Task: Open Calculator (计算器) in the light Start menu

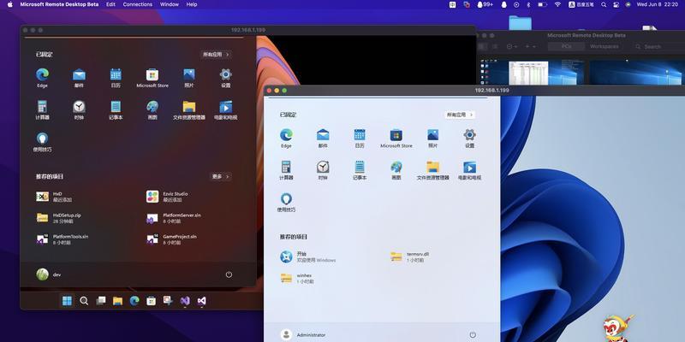Action: (x=286, y=170)
